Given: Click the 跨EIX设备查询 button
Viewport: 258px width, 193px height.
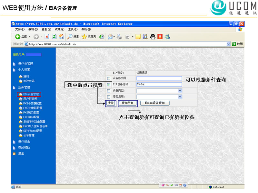Looking at the screenshot, I should pos(155,103).
